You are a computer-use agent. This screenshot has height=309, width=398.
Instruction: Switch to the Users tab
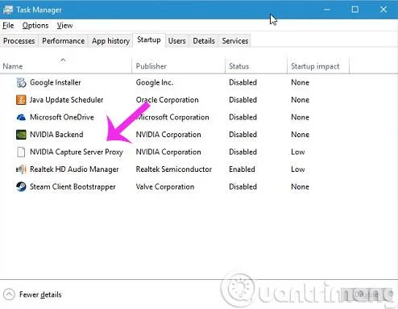click(x=177, y=41)
